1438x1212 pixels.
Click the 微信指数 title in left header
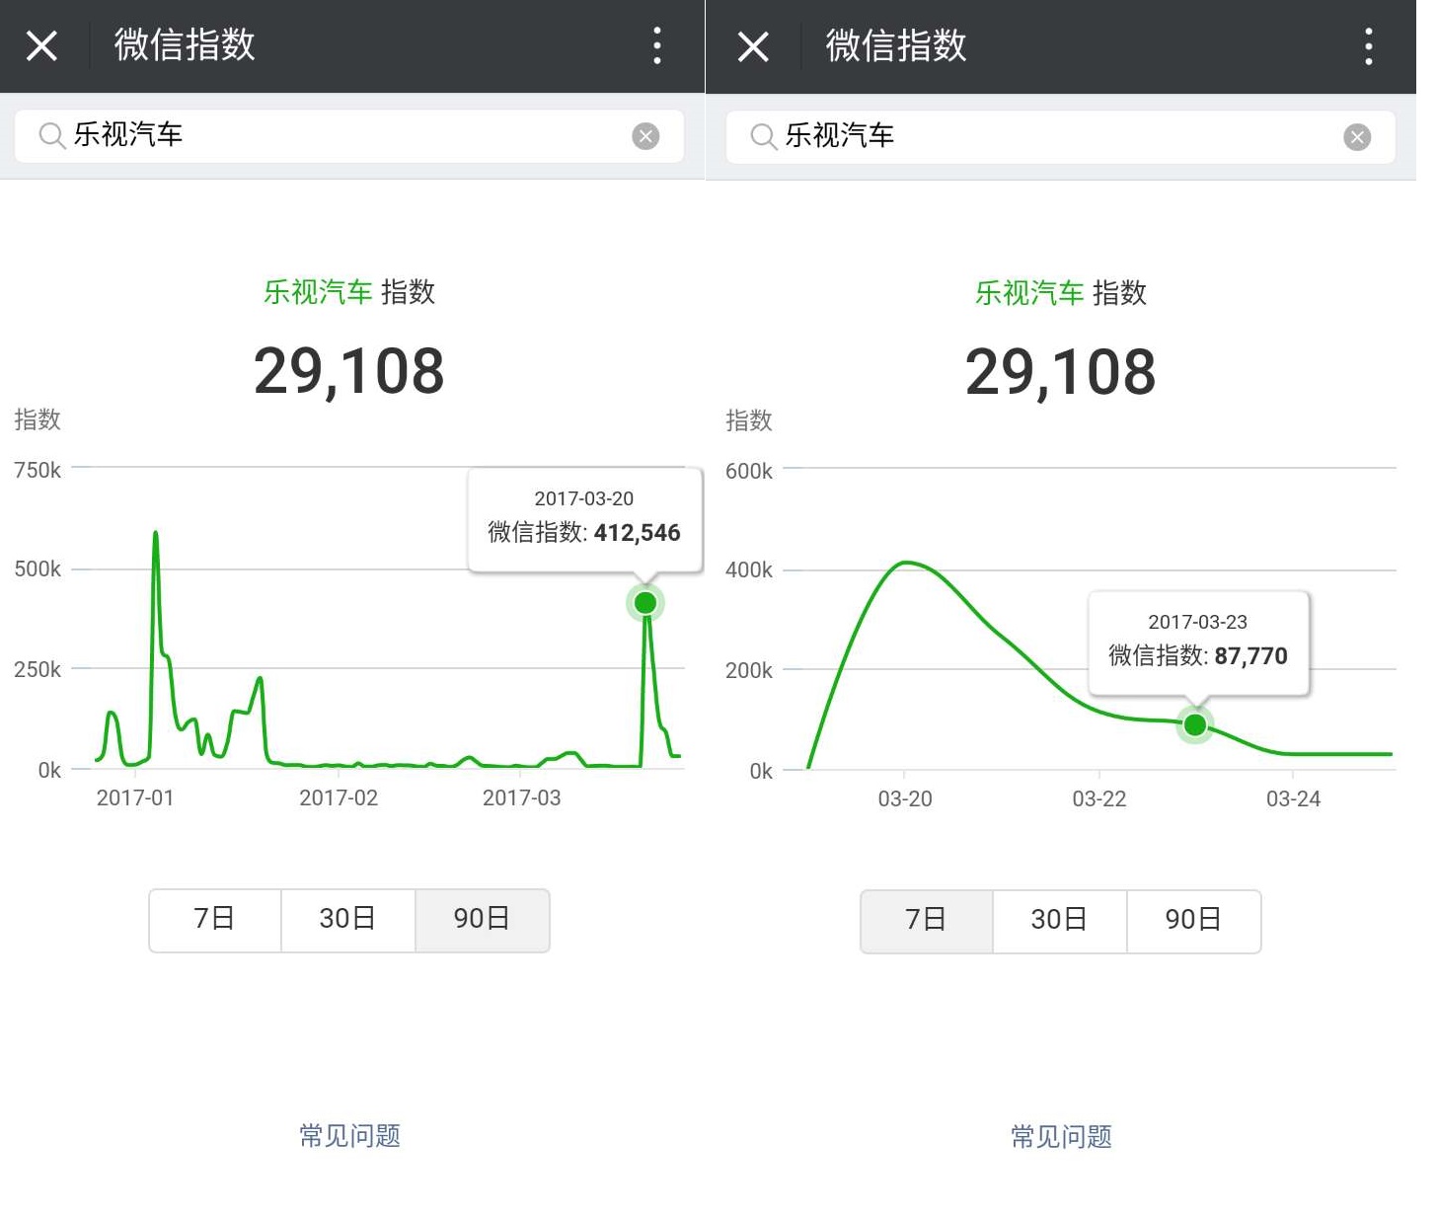(185, 45)
